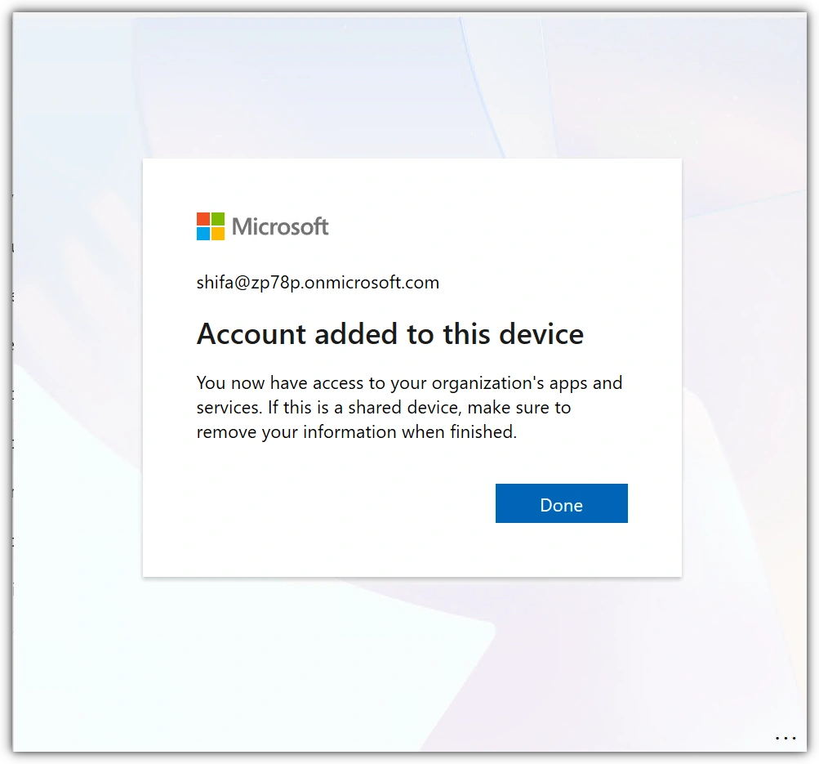The width and height of the screenshot is (819, 764).
Task: Click the 'You now have access' text line
Action: click(x=410, y=383)
